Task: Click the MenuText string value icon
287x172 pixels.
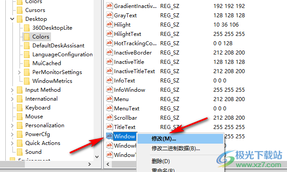Action: (110, 108)
